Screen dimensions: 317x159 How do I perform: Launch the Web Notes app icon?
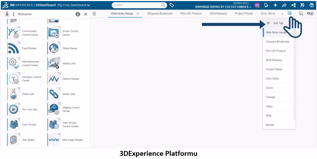point(14,140)
